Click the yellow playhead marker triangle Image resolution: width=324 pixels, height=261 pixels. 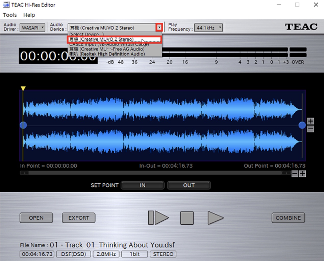(x=23, y=88)
